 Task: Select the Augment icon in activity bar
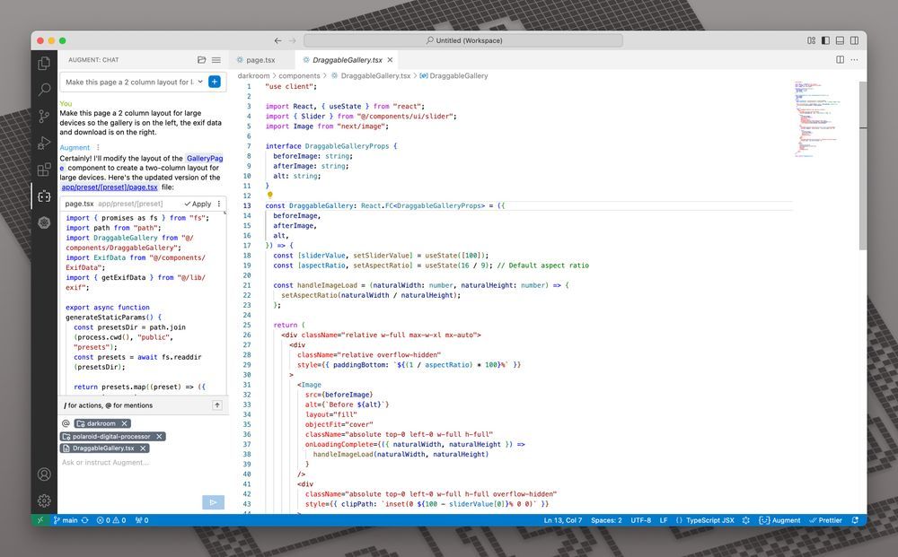coord(44,196)
